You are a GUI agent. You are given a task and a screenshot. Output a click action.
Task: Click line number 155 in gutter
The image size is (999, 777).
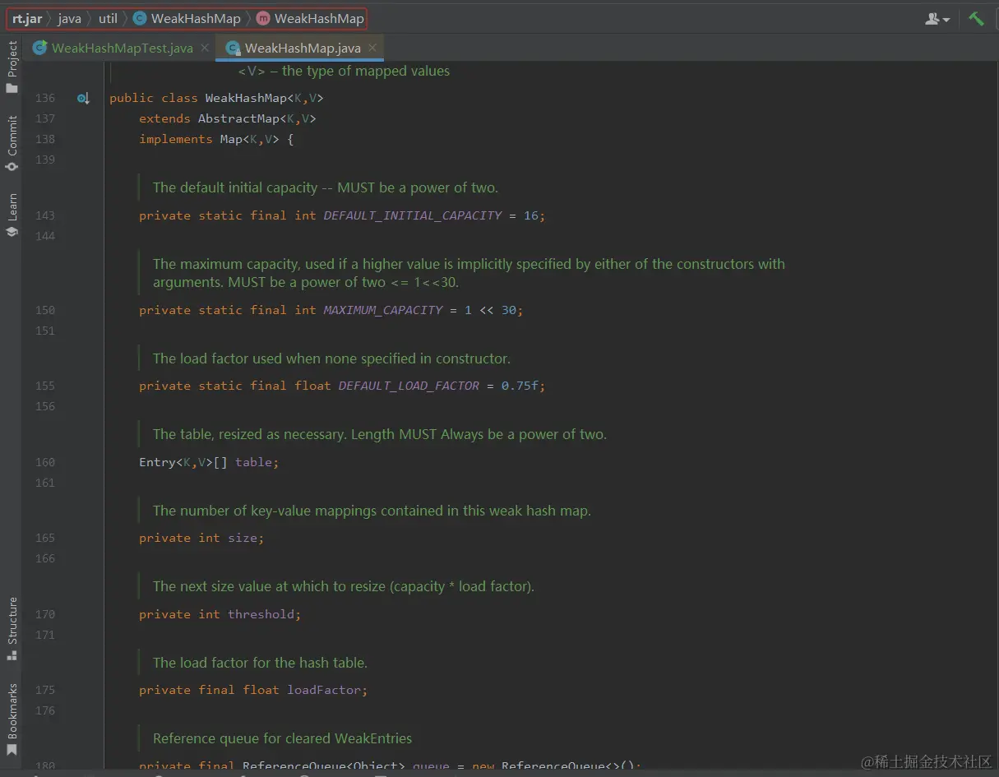click(44, 386)
